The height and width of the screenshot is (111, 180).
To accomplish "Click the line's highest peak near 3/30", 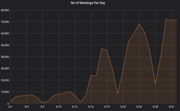I will coord(166,19).
